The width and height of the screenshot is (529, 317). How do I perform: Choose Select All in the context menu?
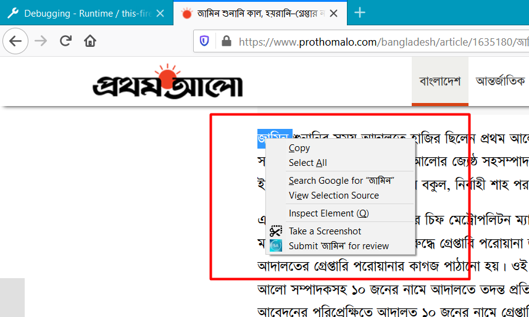click(340, 163)
